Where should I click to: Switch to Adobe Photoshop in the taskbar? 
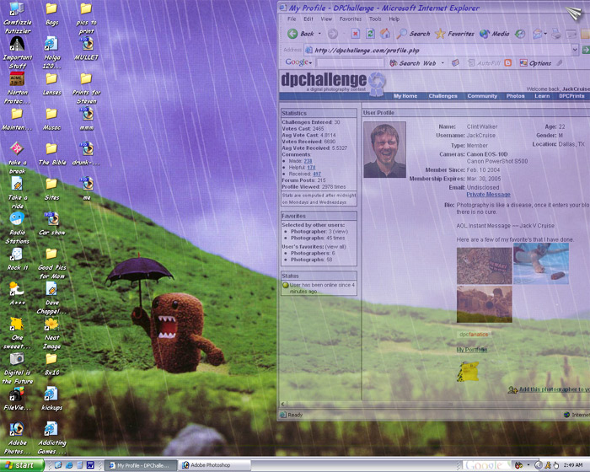215,465
